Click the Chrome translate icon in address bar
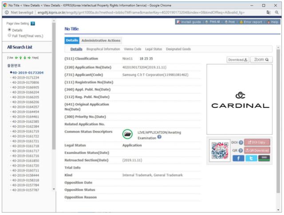The image size is (284, 215). pyautogui.click(x=269, y=12)
